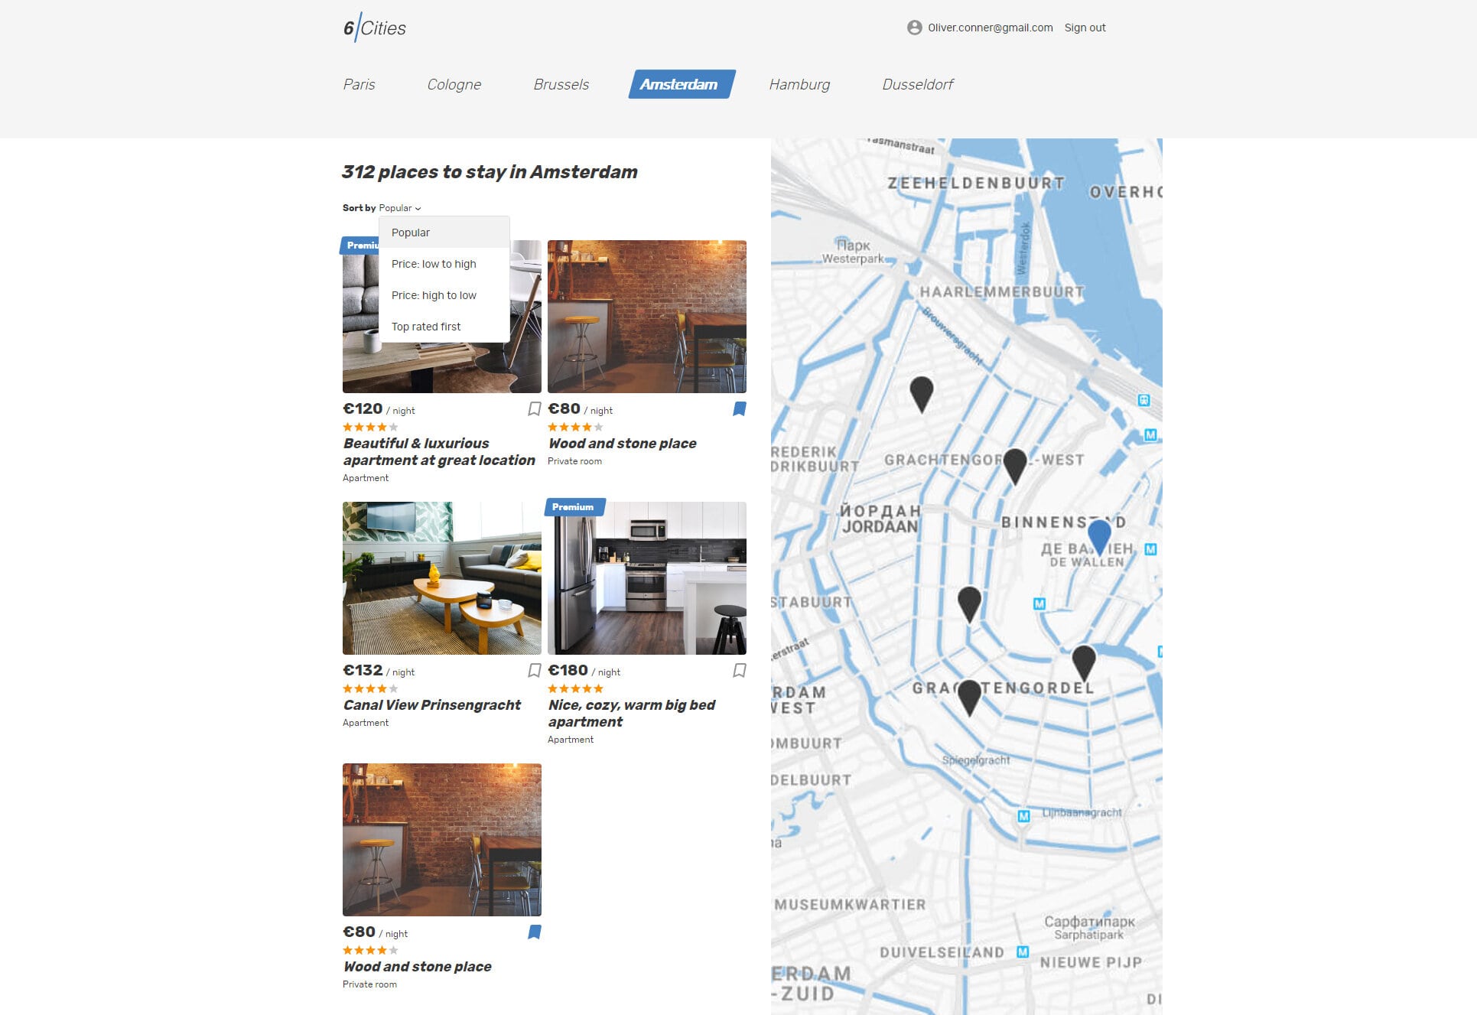This screenshot has height=1015, width=1477.
Task: Click the star rating of Canal View Prinsengracht
Action: [x=370, y=689]
